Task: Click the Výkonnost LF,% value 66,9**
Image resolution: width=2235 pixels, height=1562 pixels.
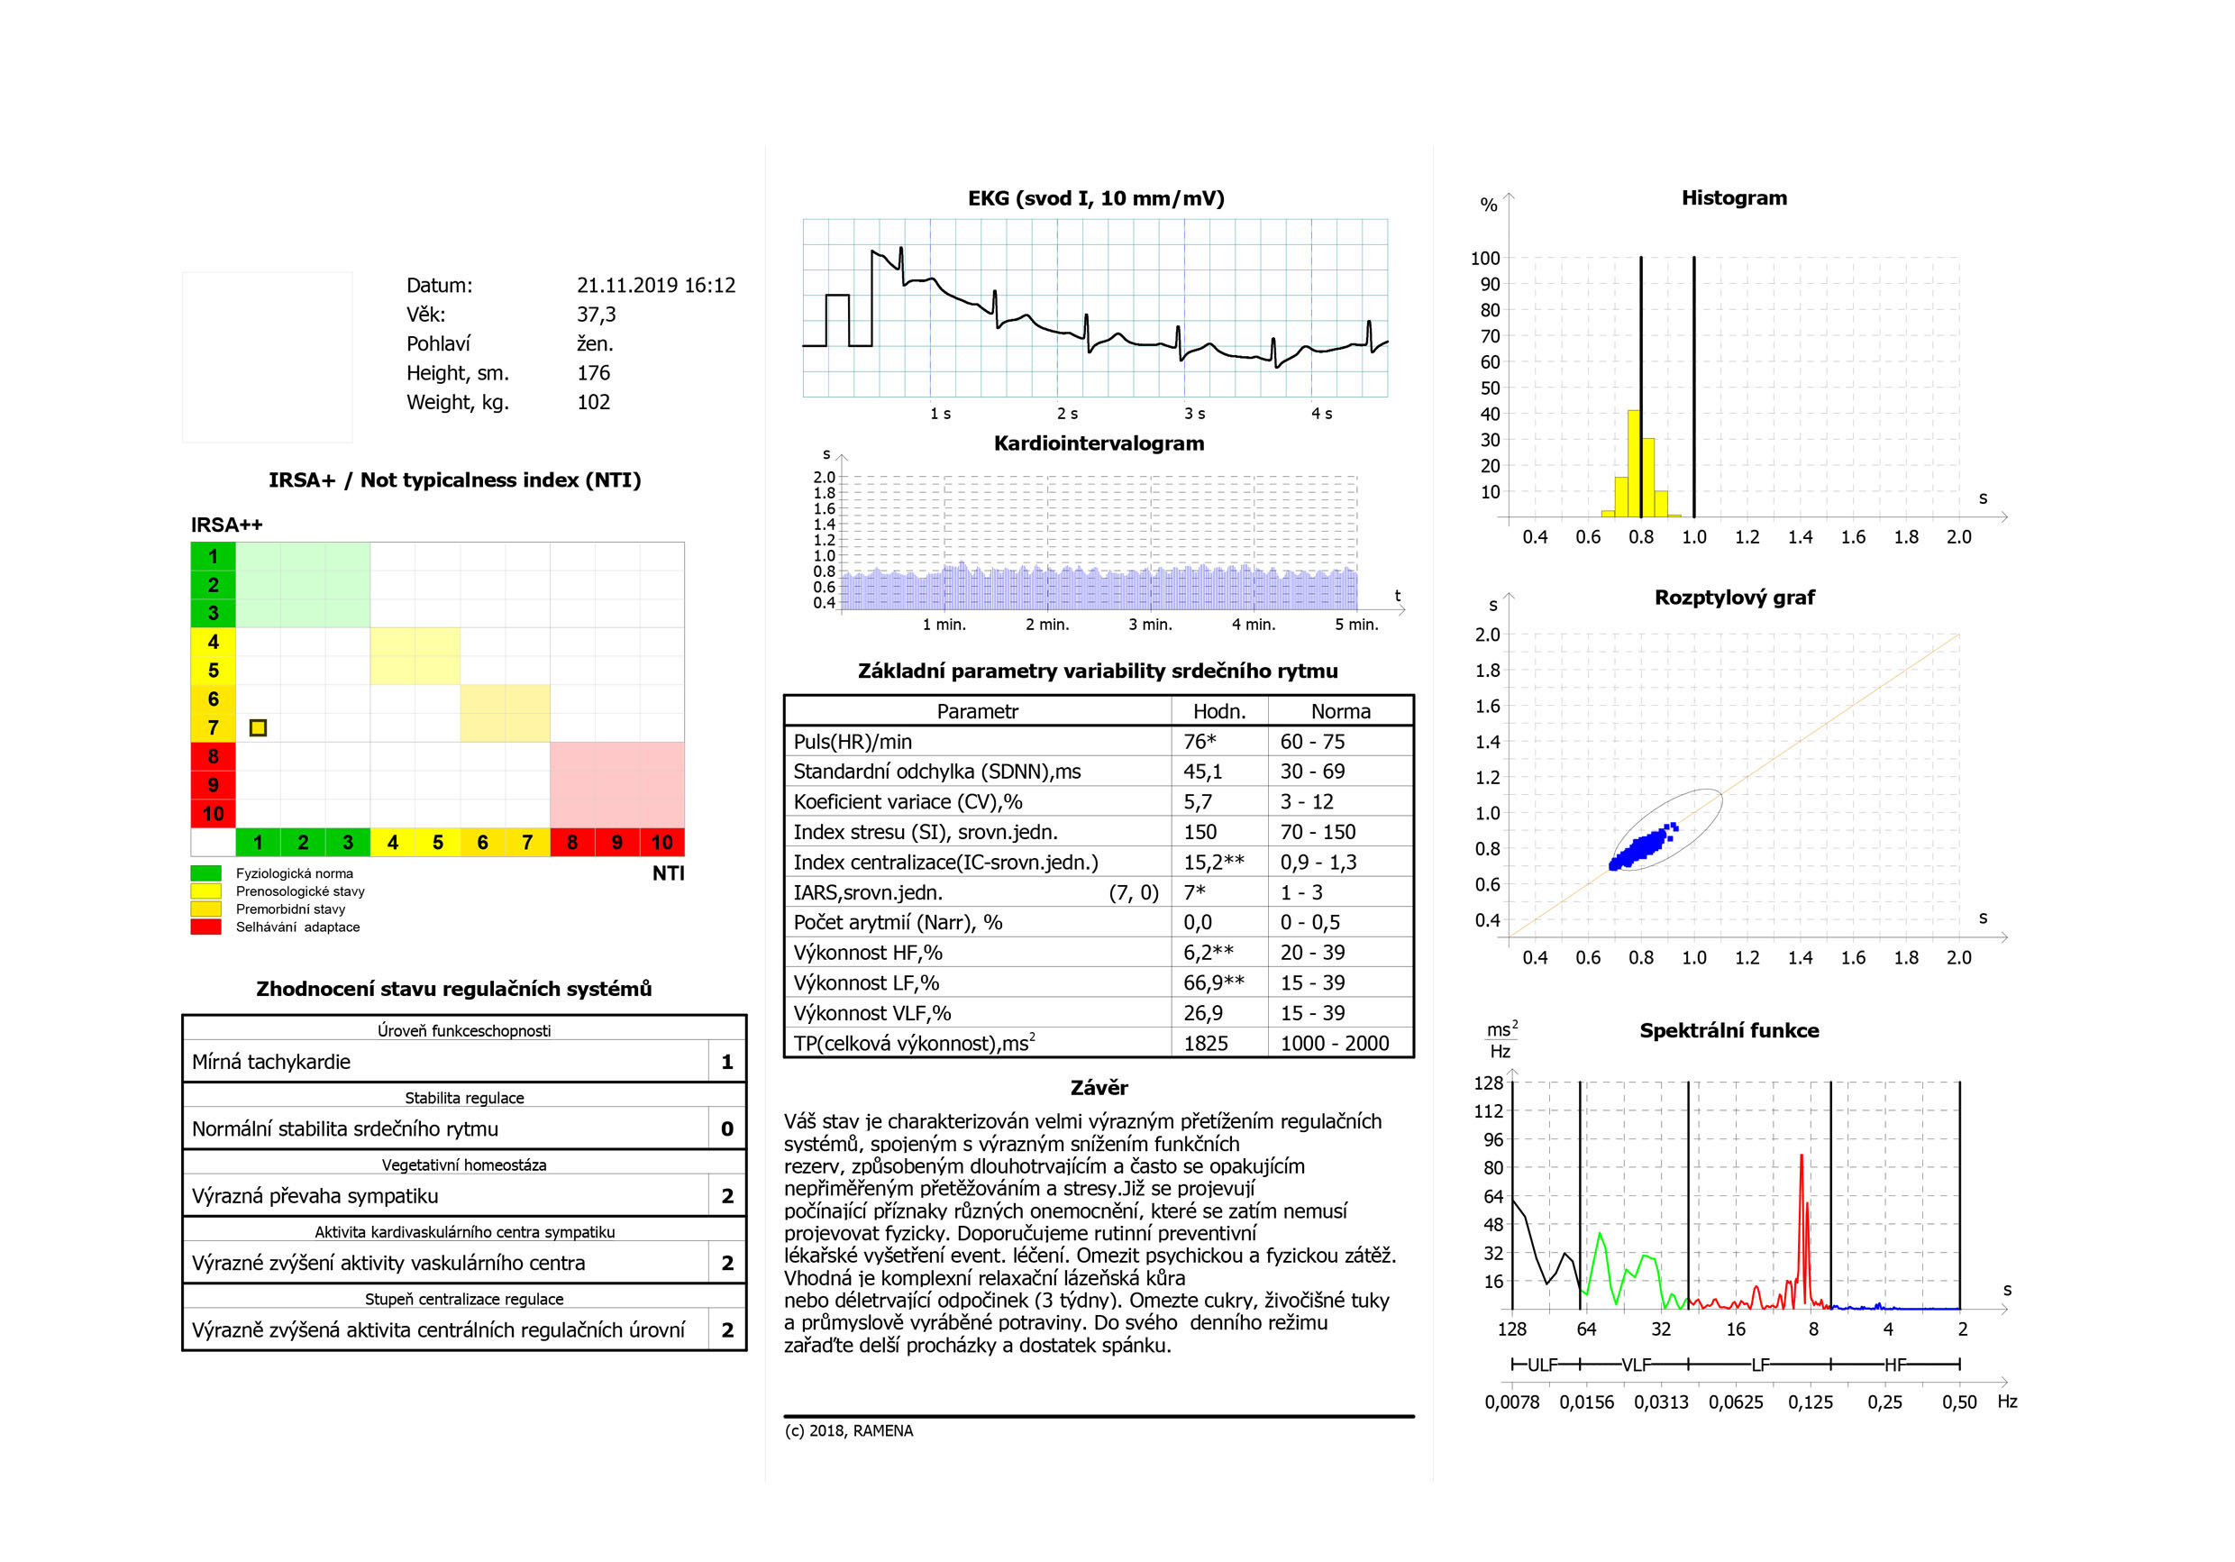Action: 1213,982
